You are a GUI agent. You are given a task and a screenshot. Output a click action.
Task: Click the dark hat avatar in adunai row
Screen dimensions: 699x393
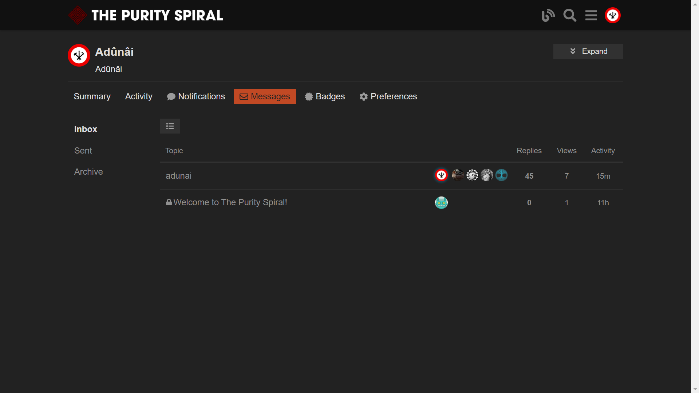458,175
